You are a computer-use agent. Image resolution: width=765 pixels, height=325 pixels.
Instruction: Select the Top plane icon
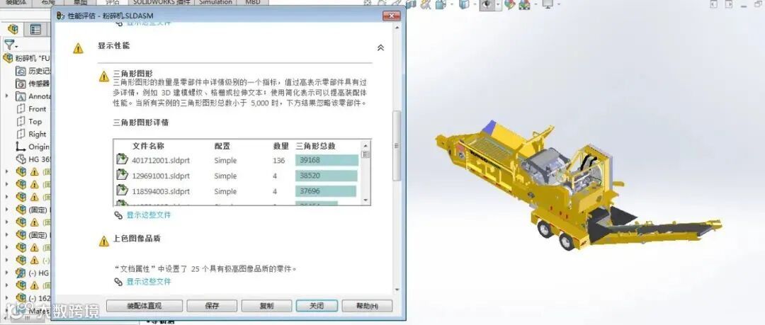click(x=21, y=122)
